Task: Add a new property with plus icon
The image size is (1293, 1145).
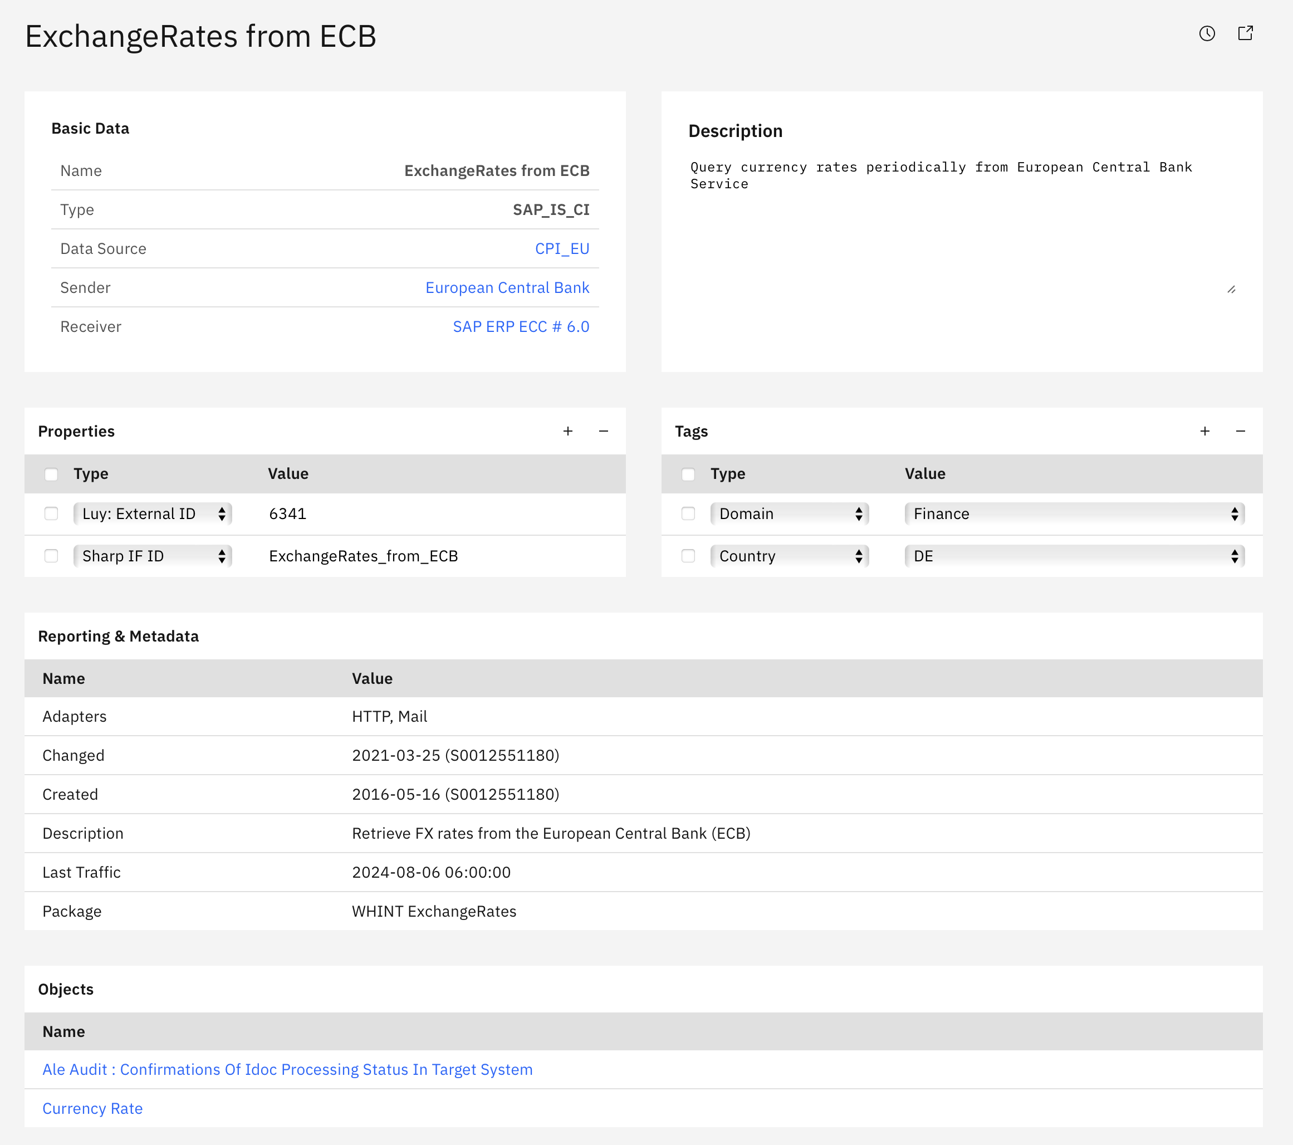Action: (x=568, y=432)
